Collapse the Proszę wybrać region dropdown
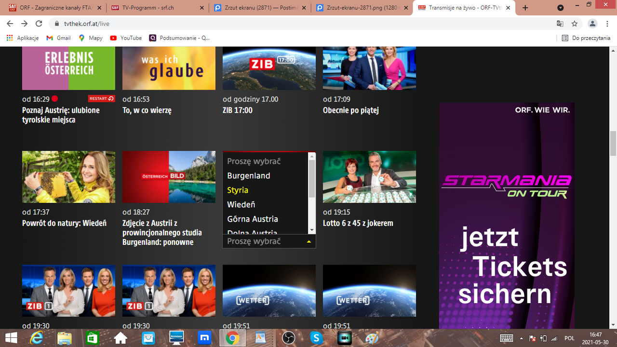This screenshot has width=617, height=347. coord(269,241)
